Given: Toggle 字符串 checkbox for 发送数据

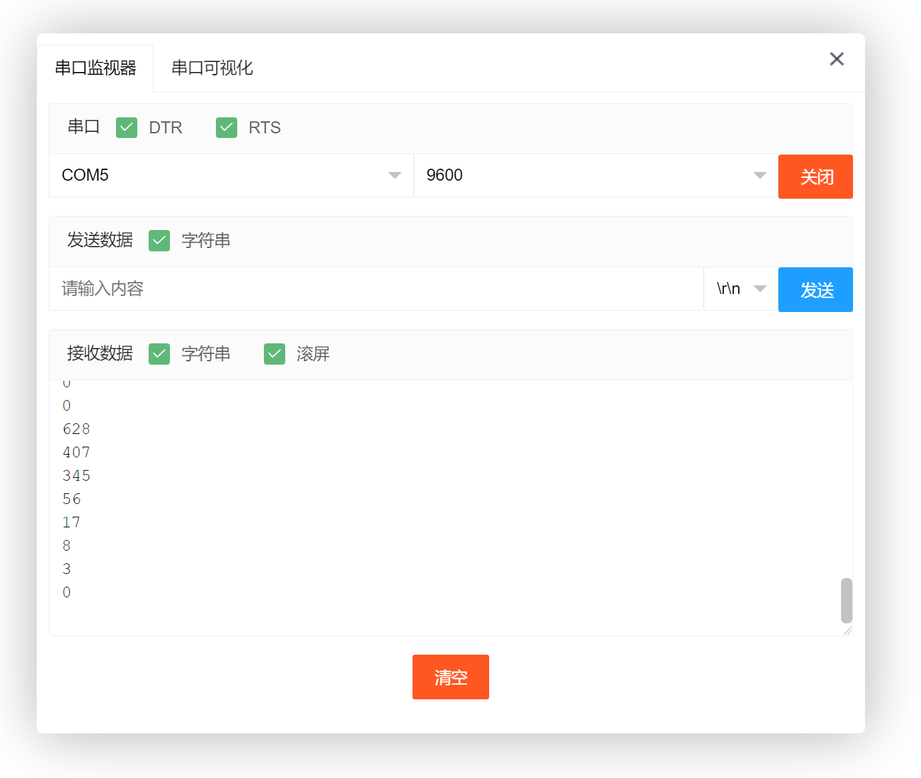Looking at the screenshot, I should click(159, 241).
